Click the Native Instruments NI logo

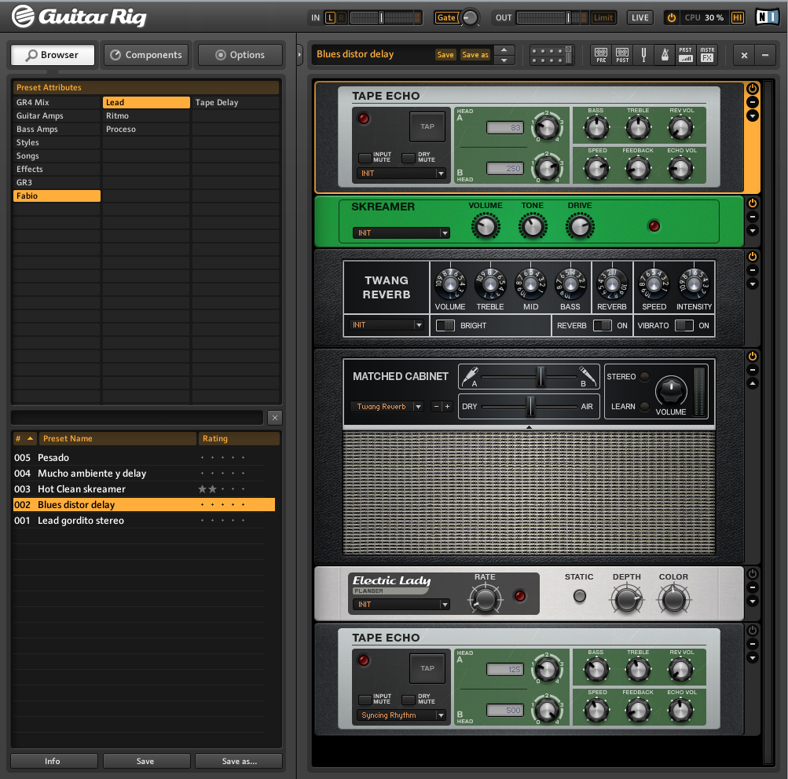pyautogui.click(x=767, y=17)
